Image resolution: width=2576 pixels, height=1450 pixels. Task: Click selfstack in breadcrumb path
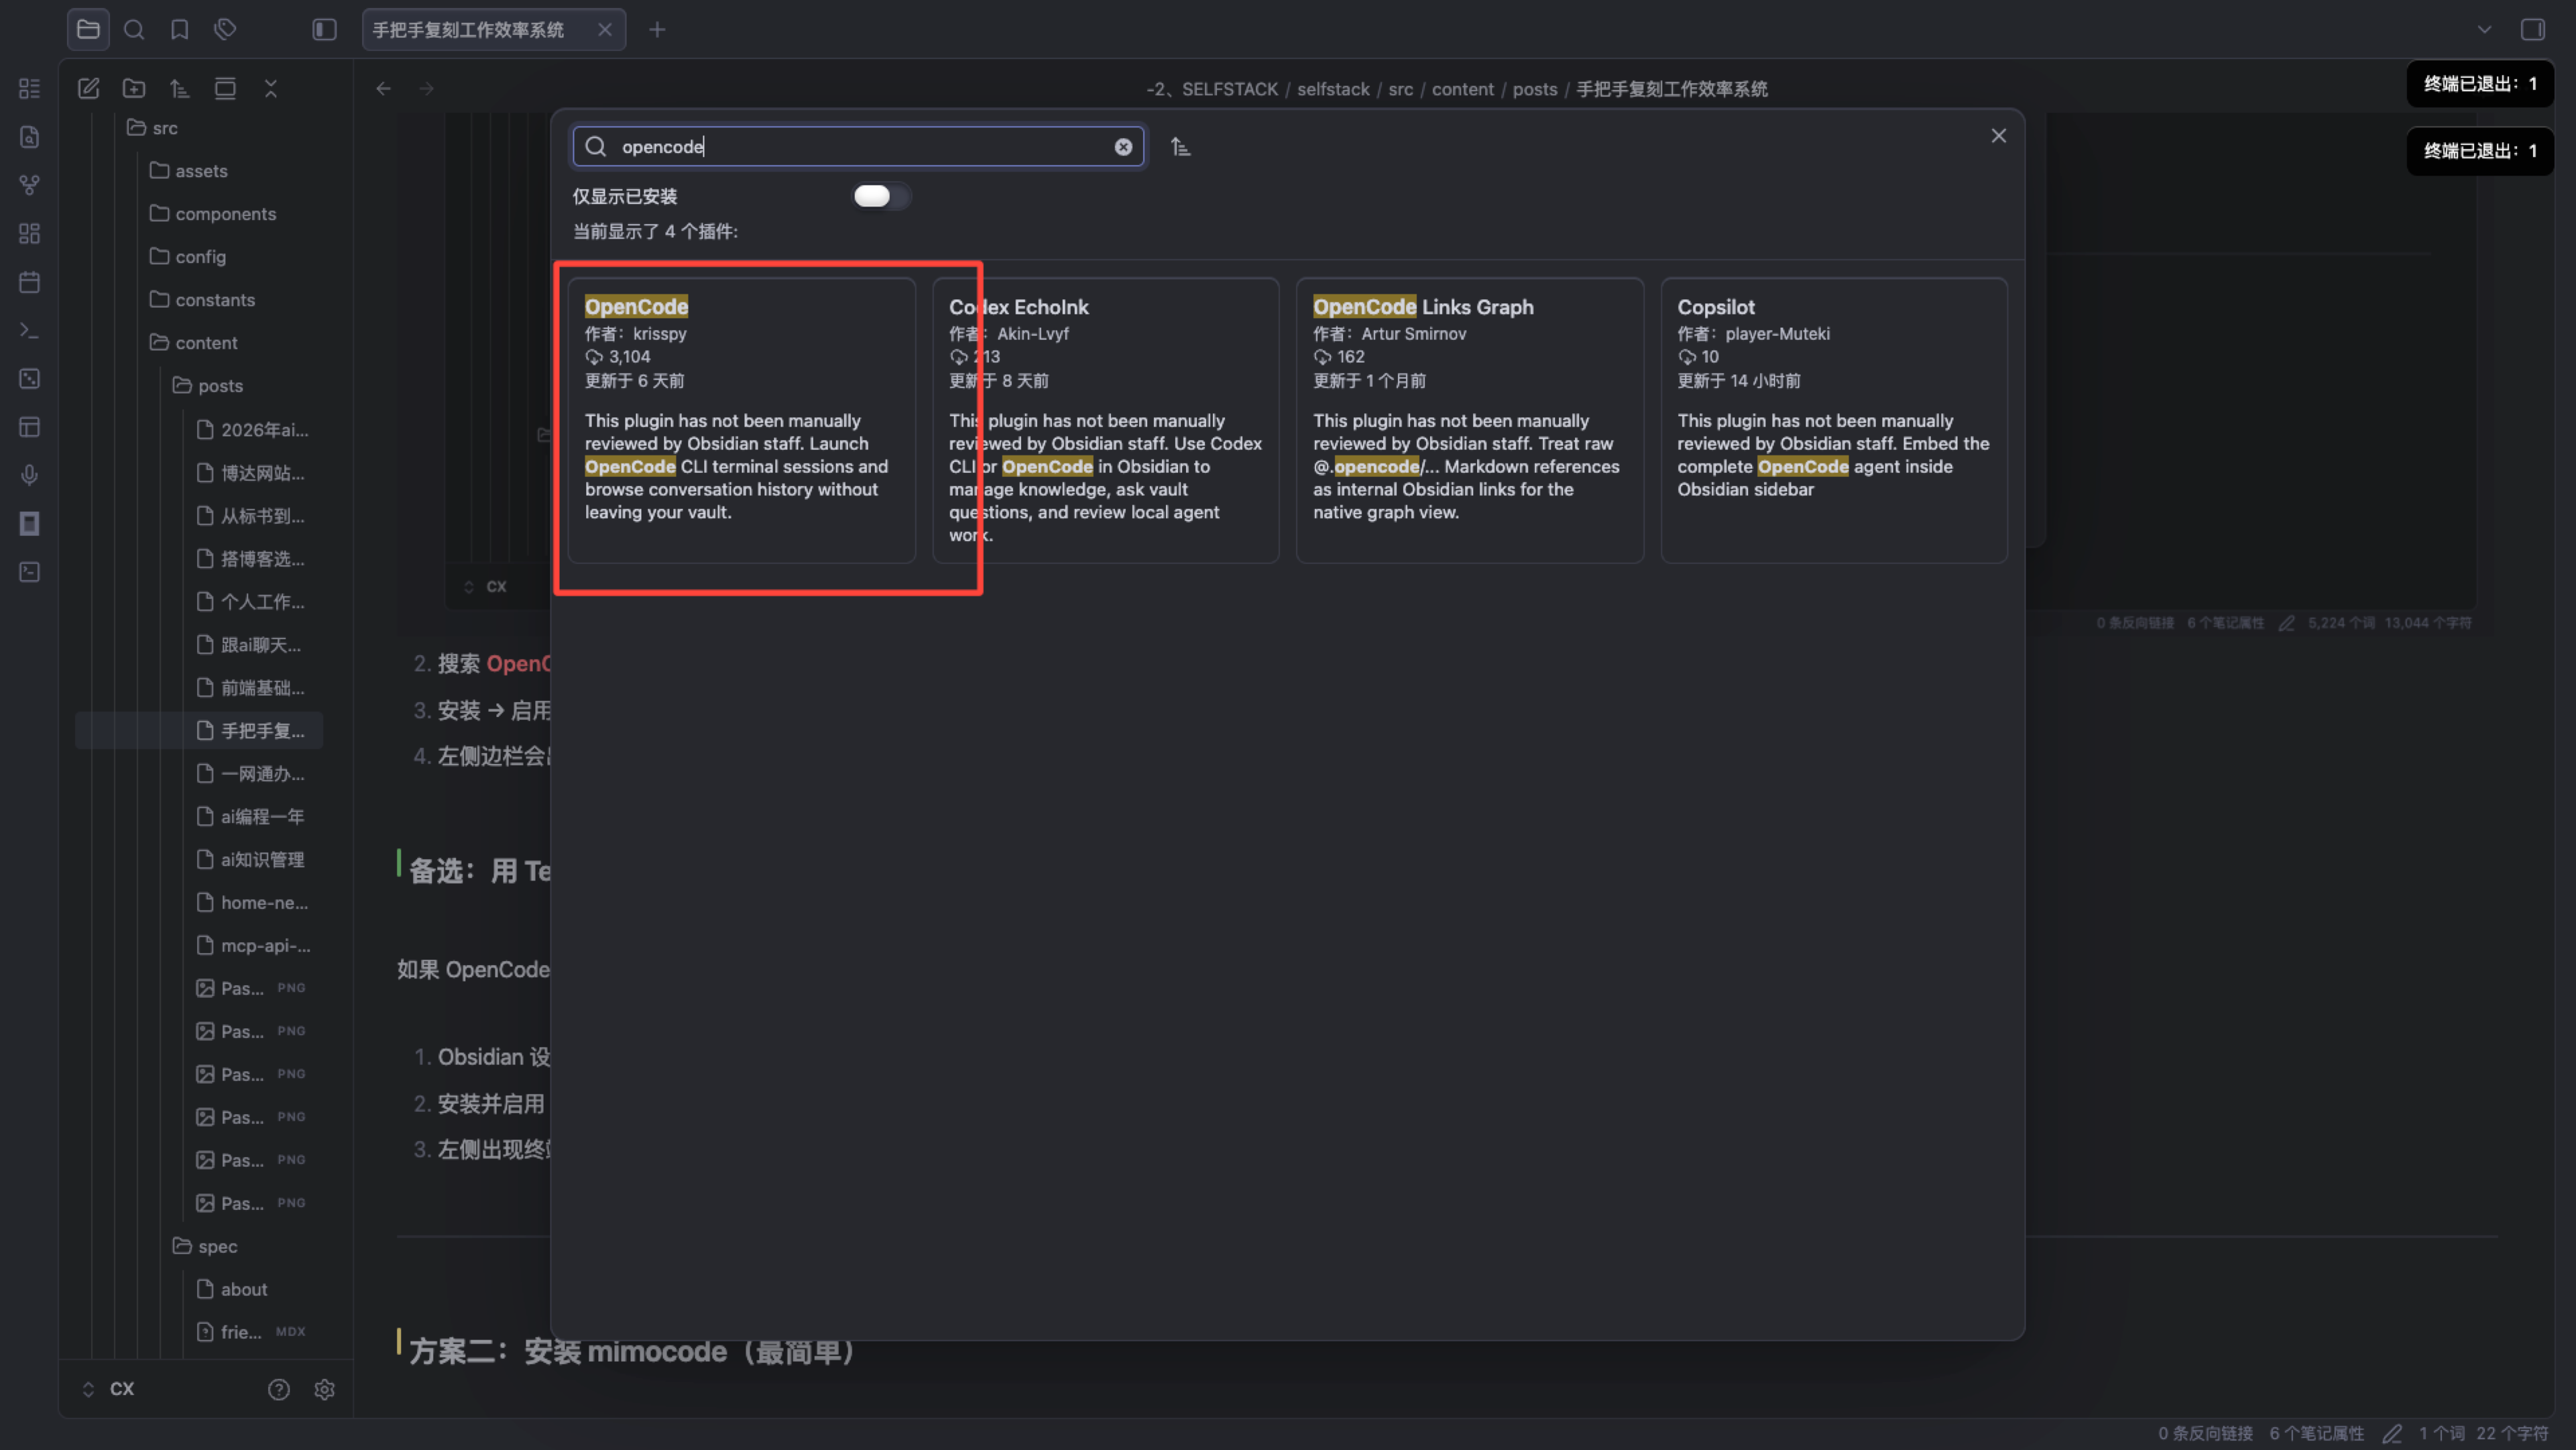coord(1333,89)
